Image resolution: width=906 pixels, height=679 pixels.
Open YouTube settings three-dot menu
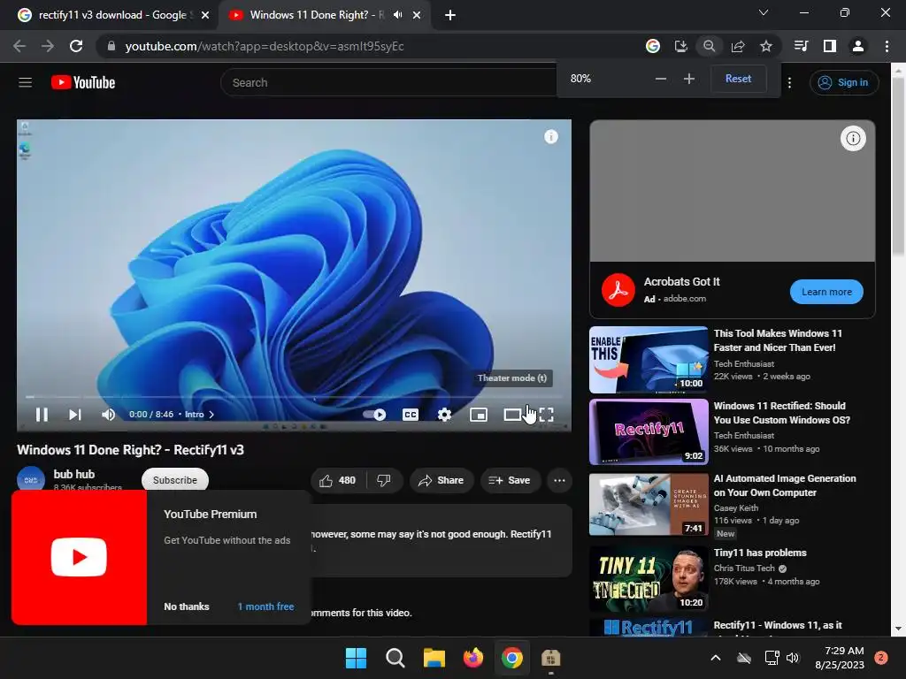789,82
